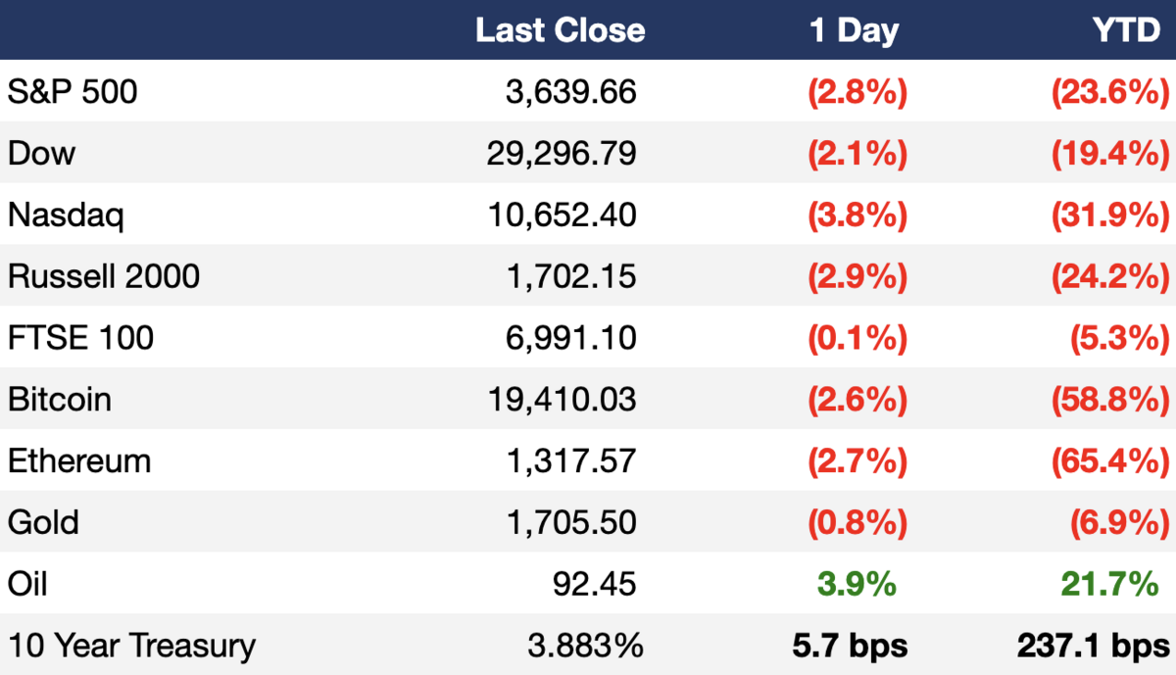Click the Oil row label

27,584
